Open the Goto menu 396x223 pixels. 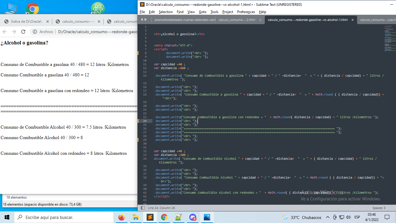point(203,12)
